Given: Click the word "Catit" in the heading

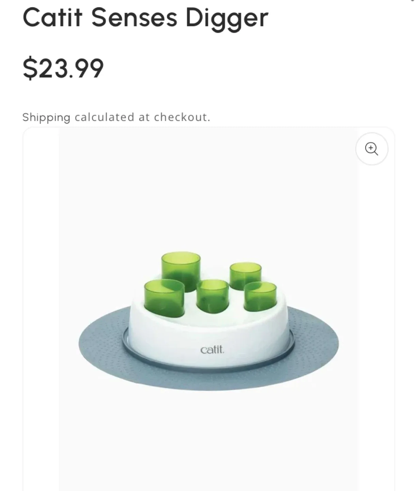Looking at the screenshot, I should point(52,18).
